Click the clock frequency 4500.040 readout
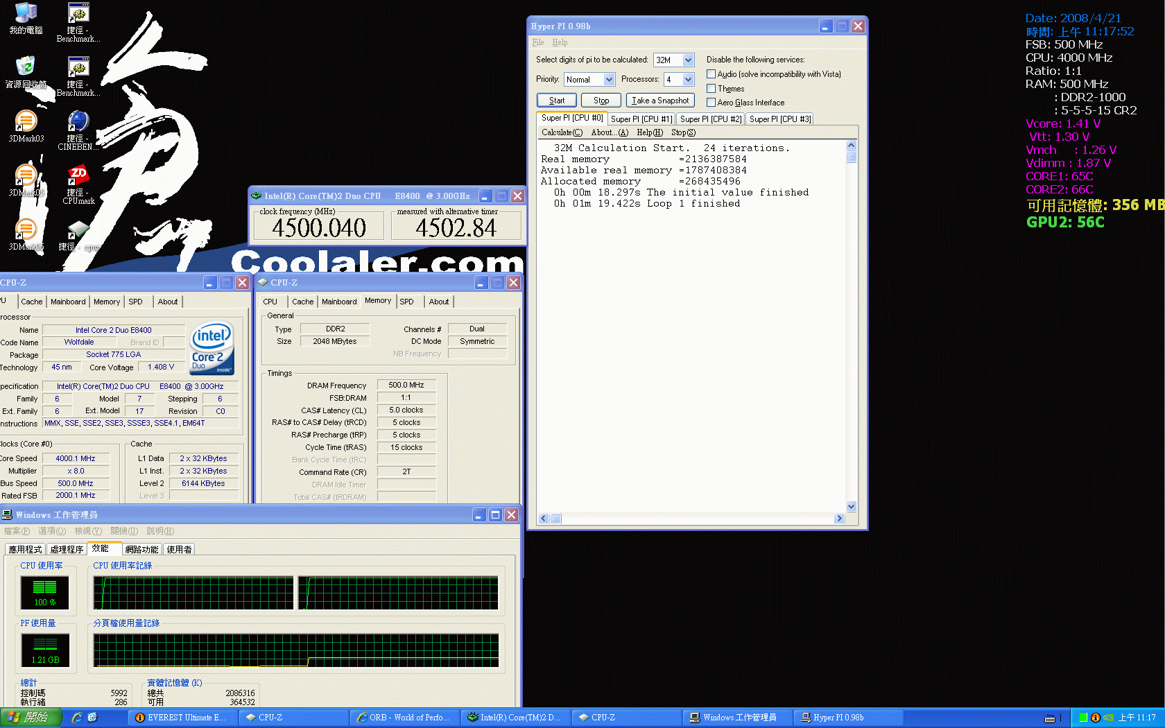 tap(319, 227)
